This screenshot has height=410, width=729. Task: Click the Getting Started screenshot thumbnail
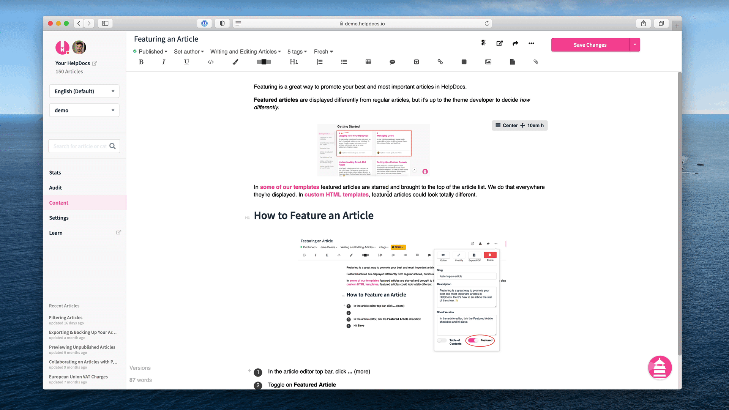(374, 150)
